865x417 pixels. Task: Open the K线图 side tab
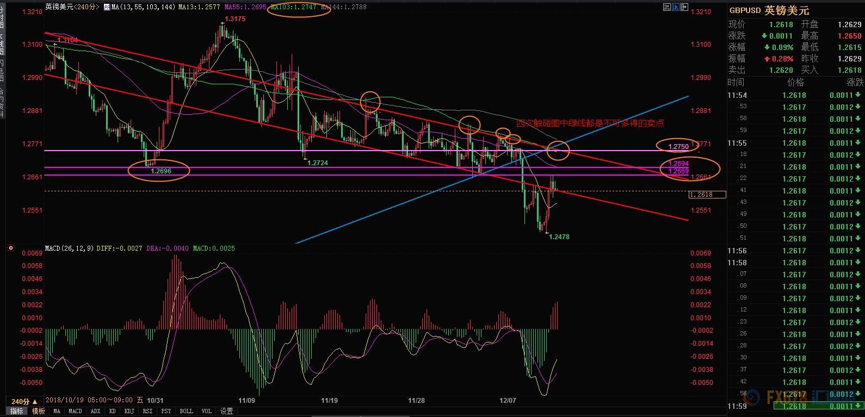tap(2, 45)
